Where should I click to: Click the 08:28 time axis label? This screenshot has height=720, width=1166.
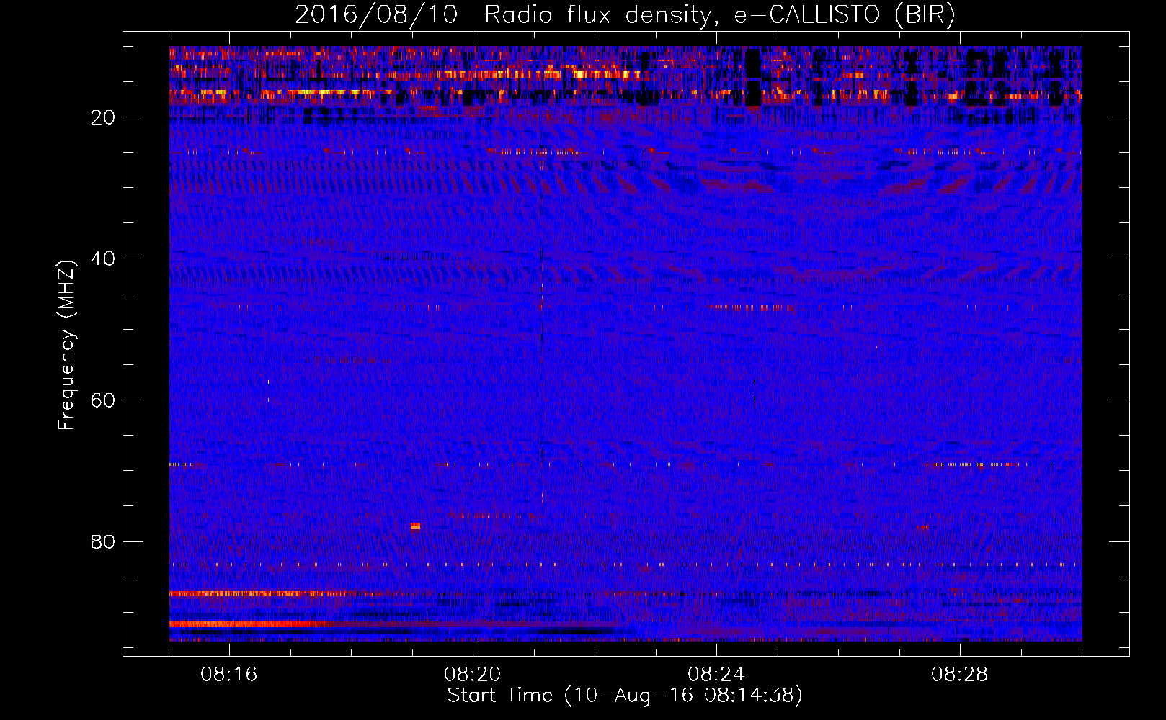pyautogui.click(x=960, y=675)
